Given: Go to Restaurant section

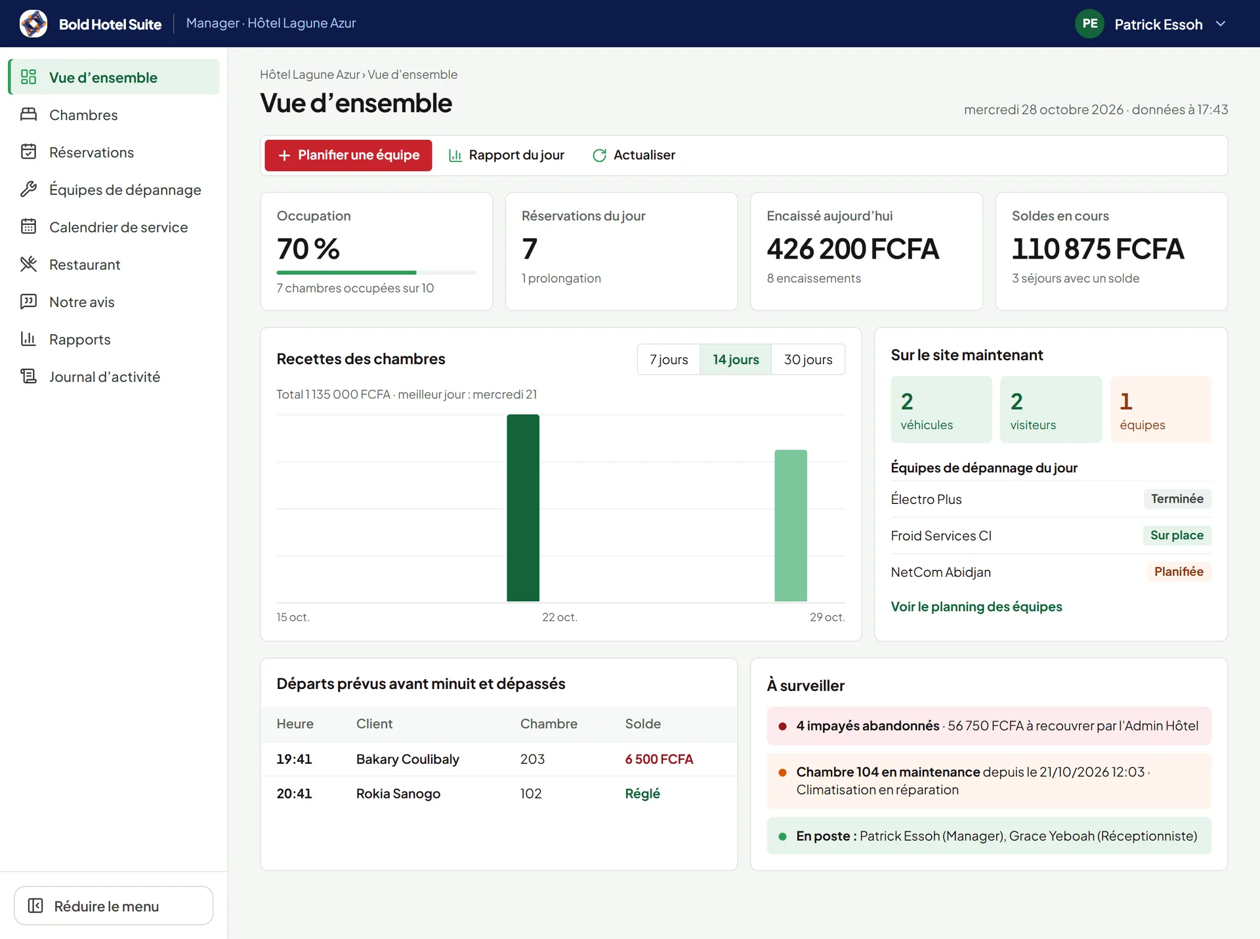Looking at the screenshot, I should [x=114, y=264].
